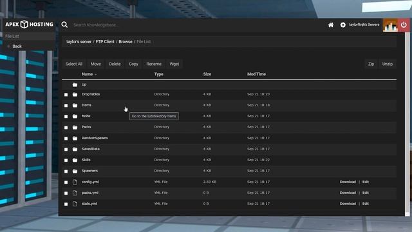Open FTP Client breadcrumb link
This screenshot has width=412, height=232.
point(105,42)
